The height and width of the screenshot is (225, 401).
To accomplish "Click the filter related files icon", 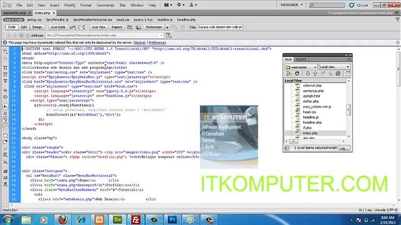I will 397,19.
